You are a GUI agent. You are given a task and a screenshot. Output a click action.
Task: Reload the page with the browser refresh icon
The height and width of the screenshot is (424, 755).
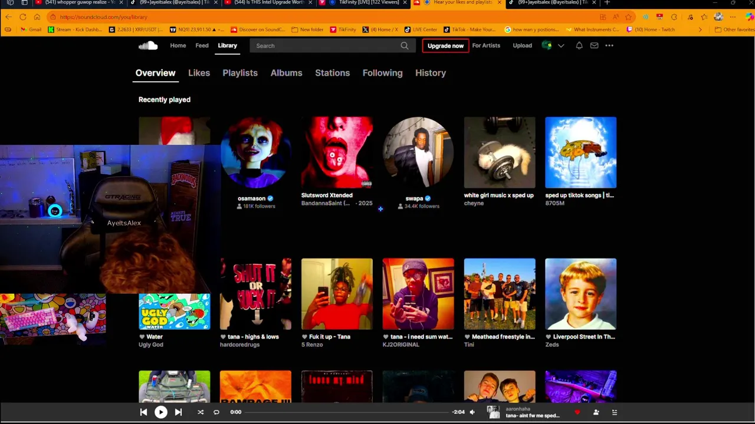click(22, 17)
